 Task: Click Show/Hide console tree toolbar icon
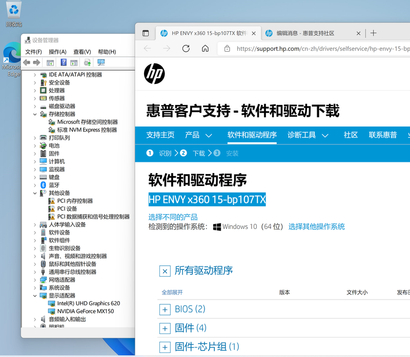[x=50, y=62]
